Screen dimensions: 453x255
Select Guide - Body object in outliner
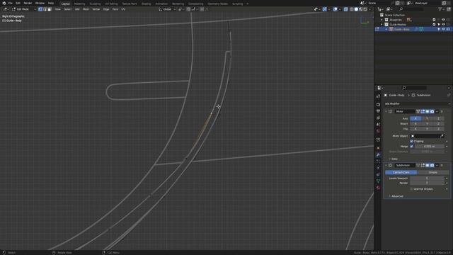pos(401,29)
